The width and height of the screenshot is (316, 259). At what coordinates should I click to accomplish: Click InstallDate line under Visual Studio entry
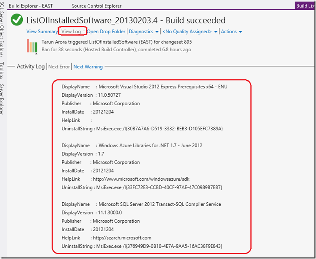pyautogui.click(x=88, y=112)
